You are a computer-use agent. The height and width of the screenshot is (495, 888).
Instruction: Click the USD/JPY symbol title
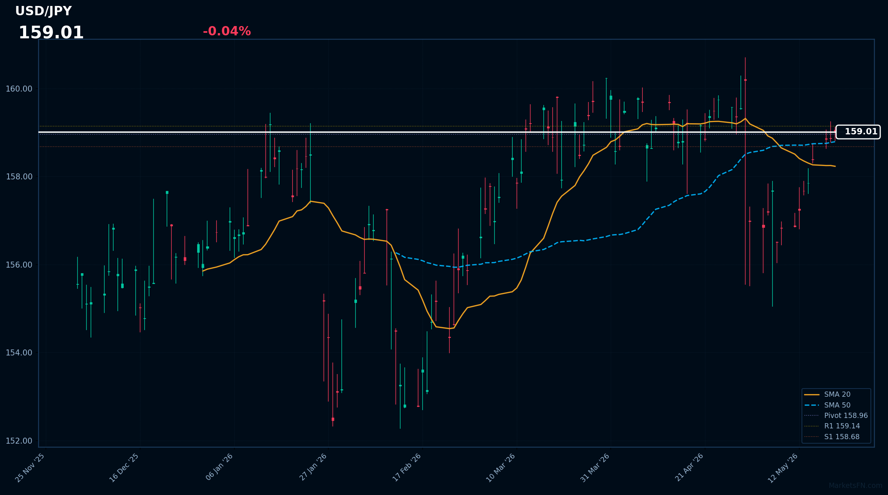[x=43, y=11]
